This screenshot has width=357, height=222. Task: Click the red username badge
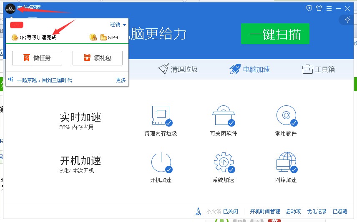17,25
